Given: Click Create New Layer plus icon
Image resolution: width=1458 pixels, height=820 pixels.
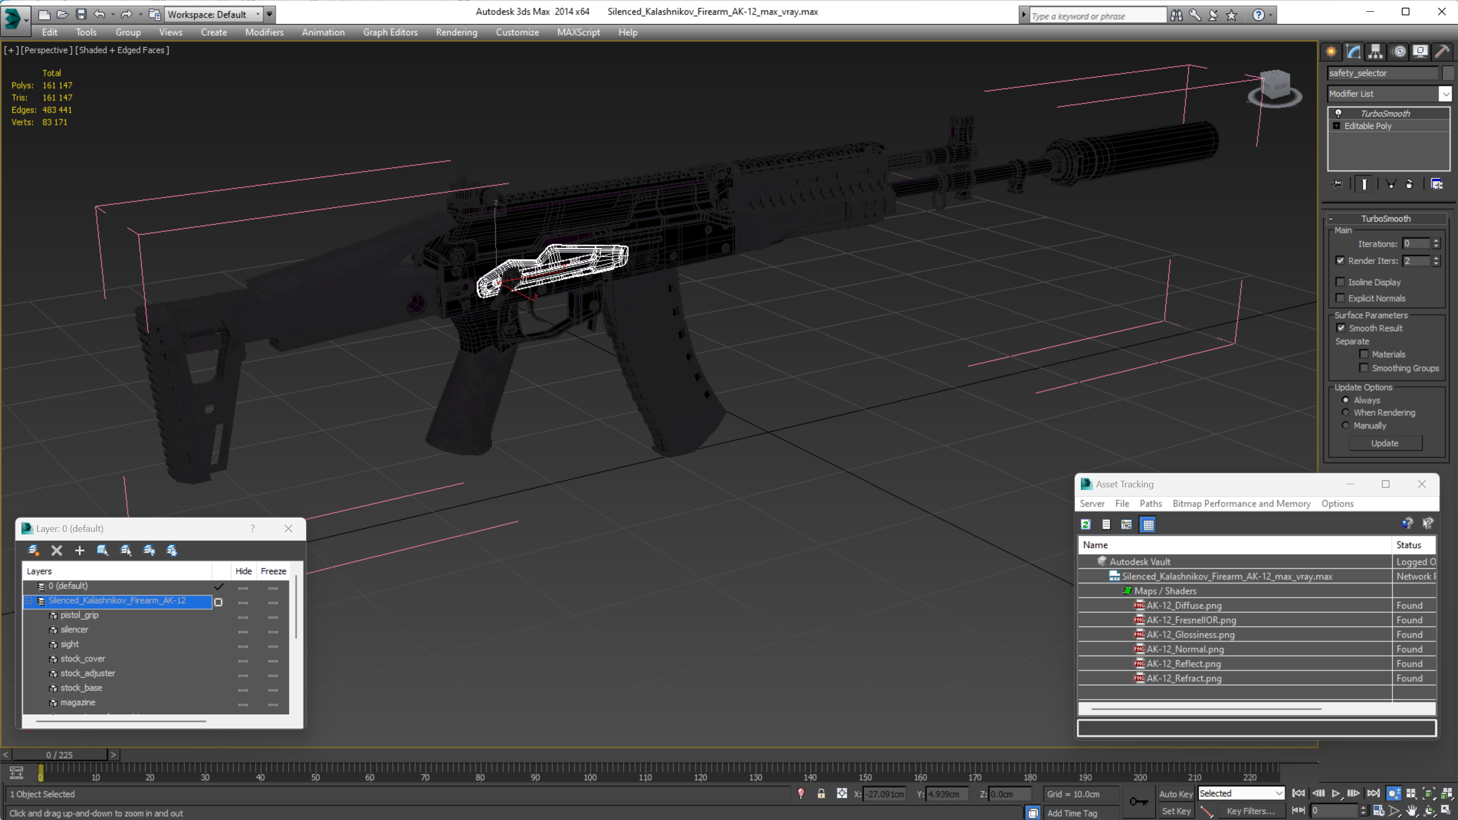Looking at the screenshot, I should click(x=79, y=550).
